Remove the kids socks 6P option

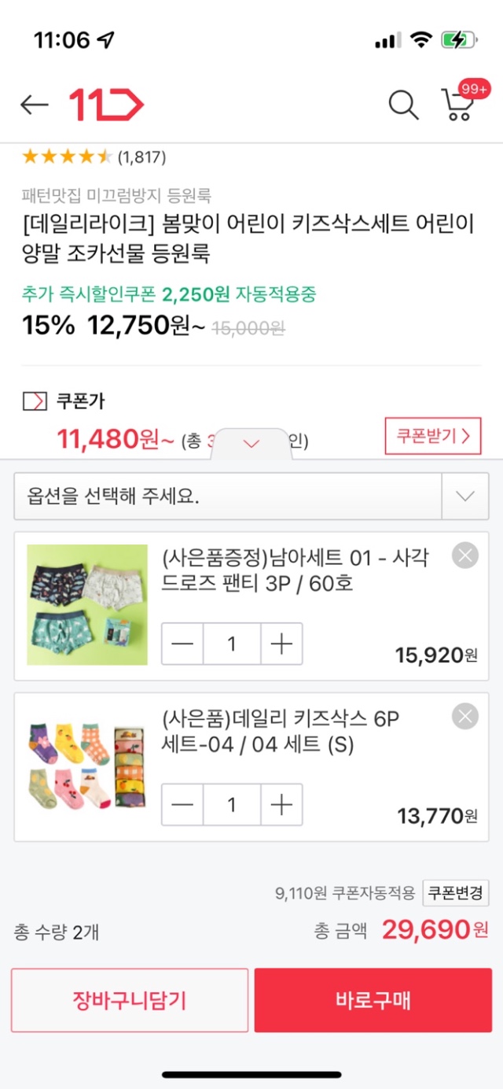[465, 717]
